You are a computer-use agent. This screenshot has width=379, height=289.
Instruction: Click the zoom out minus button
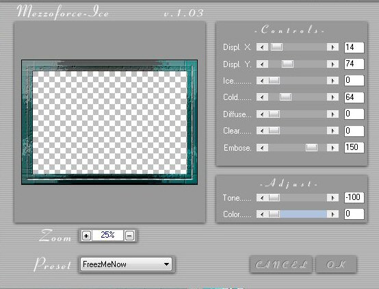pyautogui.click(x=129, y=236)
